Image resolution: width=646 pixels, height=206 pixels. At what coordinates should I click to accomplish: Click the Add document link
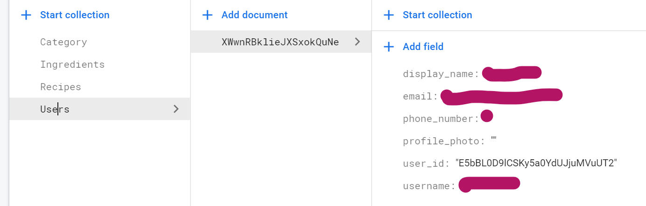(254, 15)
